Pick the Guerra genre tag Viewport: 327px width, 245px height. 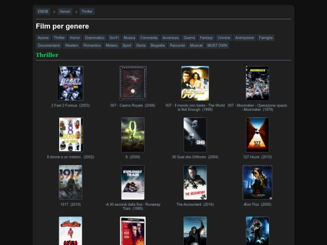tap(190, 38)
